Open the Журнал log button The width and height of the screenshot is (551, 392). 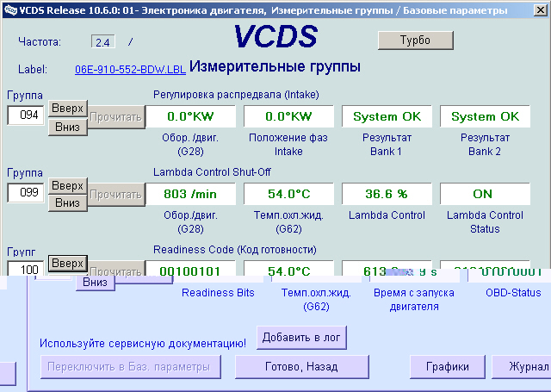tap(522, 367)
